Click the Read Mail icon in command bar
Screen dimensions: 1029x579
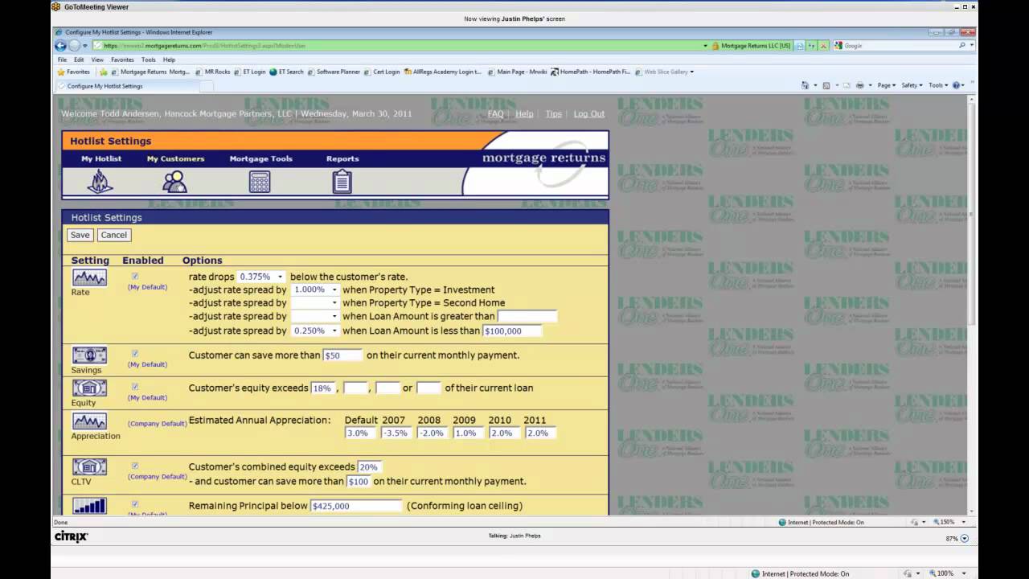click(846, 85)
